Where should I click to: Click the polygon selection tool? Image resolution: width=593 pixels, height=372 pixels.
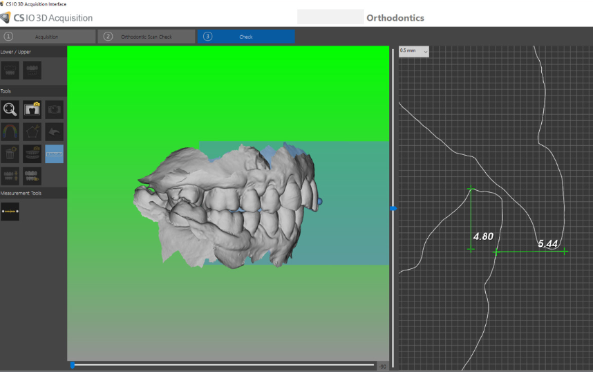coord(32,131)
